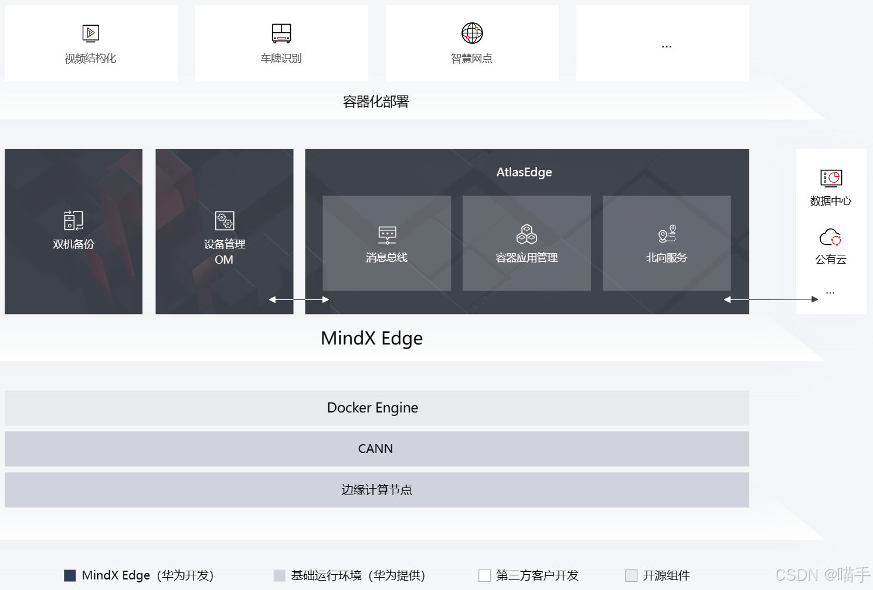Click the MindX Edge（华为开发）legend text
This screenshot has height=590, width=873.
pos(148,575)
